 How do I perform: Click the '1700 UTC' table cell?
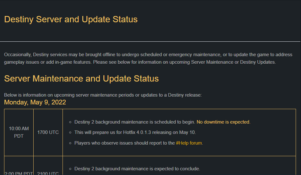48,132
